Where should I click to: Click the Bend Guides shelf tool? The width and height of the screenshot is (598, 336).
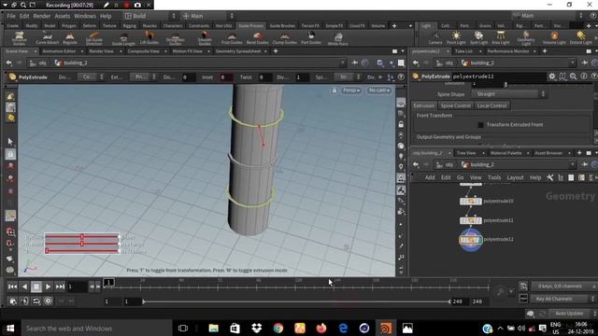pyautogui.click(x=258, y=37)
